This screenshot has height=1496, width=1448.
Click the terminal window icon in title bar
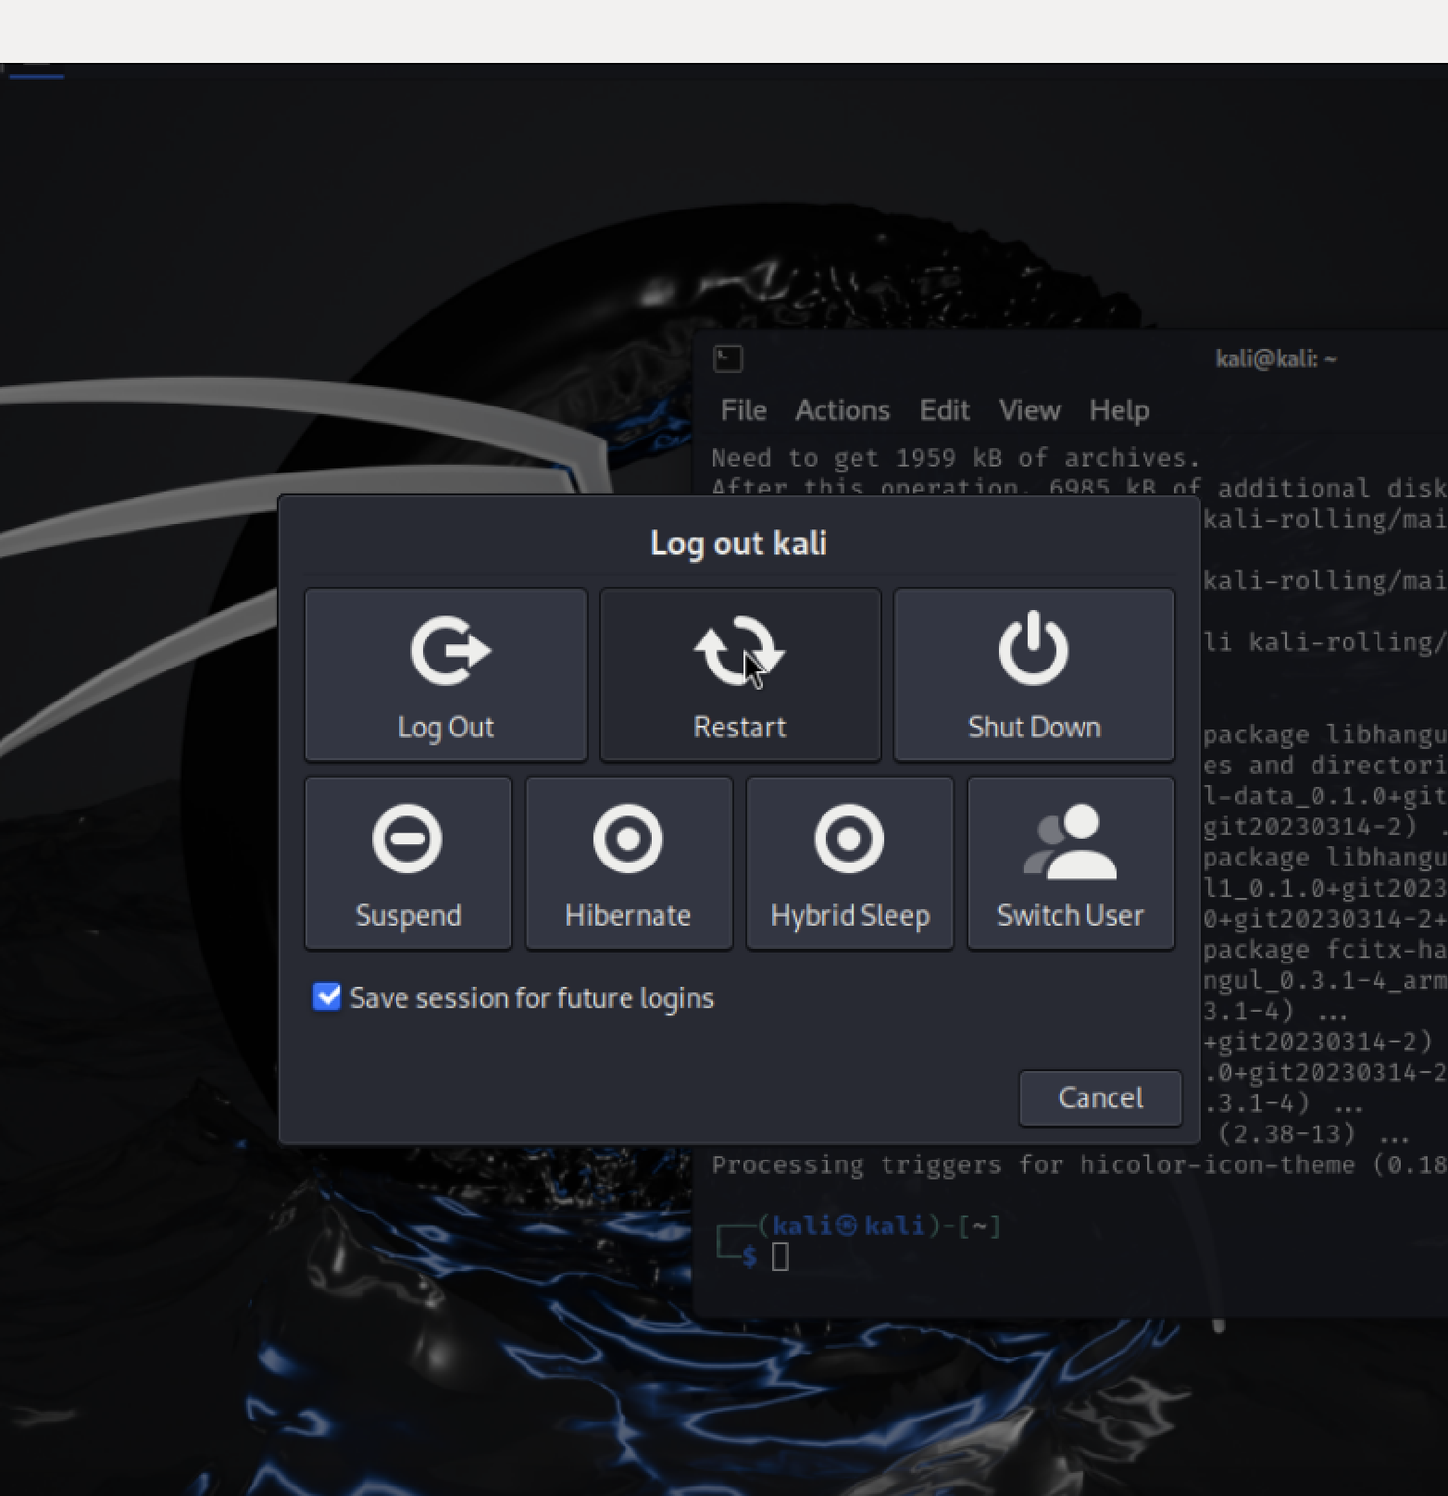pyautogui.click(x=728, y=359)
